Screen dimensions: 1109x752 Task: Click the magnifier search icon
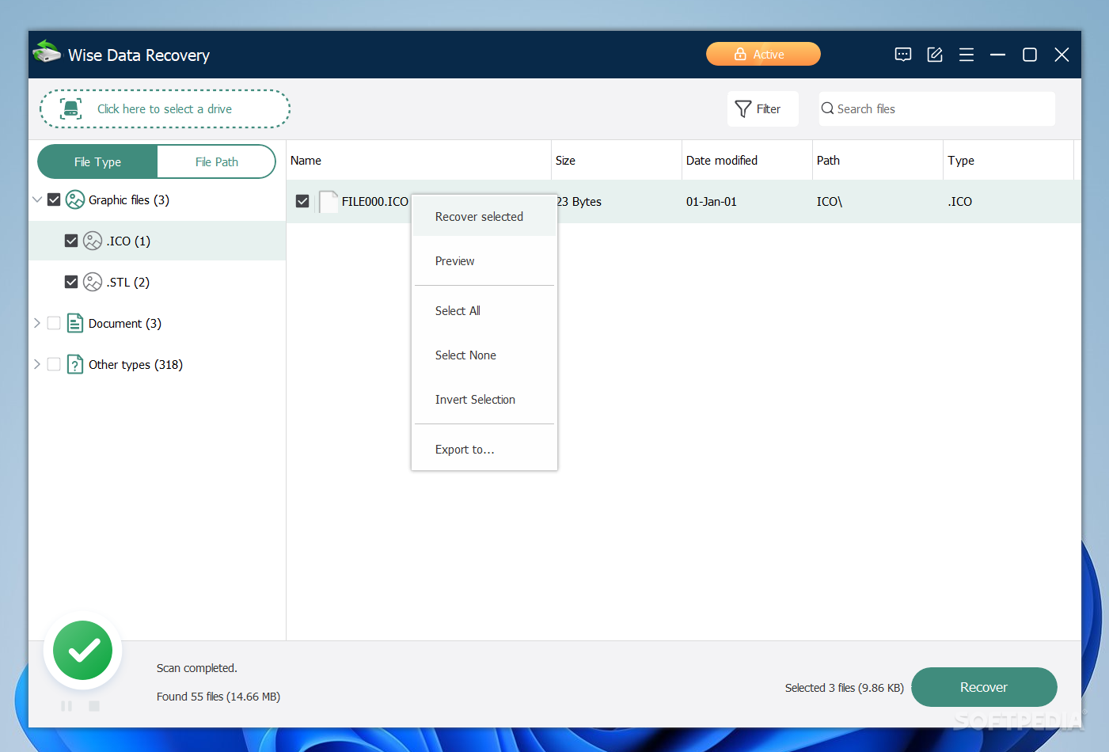point(827,108)
